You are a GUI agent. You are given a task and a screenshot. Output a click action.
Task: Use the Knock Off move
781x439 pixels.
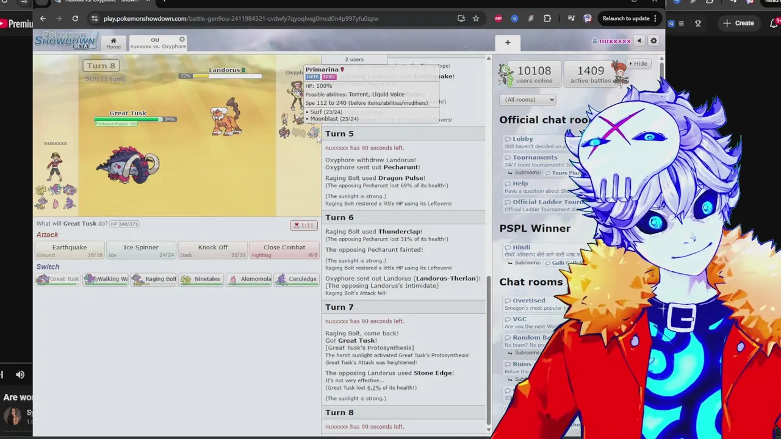tap(213, 250)
